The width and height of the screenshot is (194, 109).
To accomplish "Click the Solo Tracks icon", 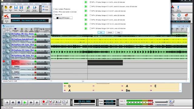I will click(x=22, y=29).
